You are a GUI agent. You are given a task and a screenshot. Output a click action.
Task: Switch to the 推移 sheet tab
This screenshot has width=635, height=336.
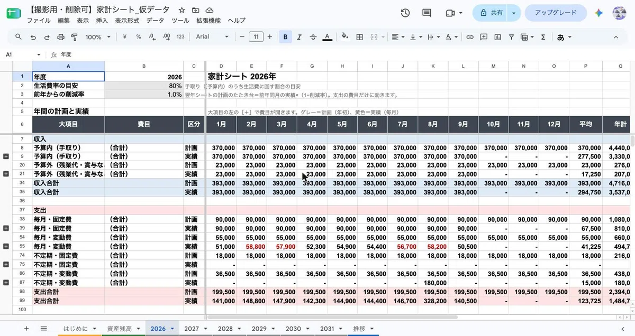tap(363, 328)
